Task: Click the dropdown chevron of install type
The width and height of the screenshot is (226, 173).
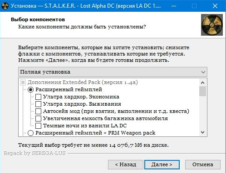Action: click(x=203, y=72)
